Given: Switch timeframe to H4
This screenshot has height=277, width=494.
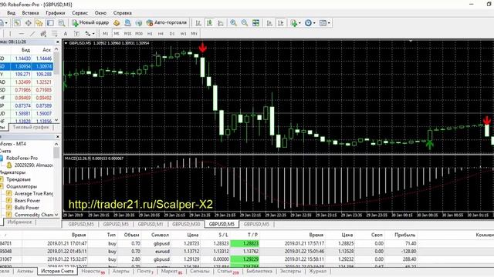Looking at the screenshot, I should (161, 34).
